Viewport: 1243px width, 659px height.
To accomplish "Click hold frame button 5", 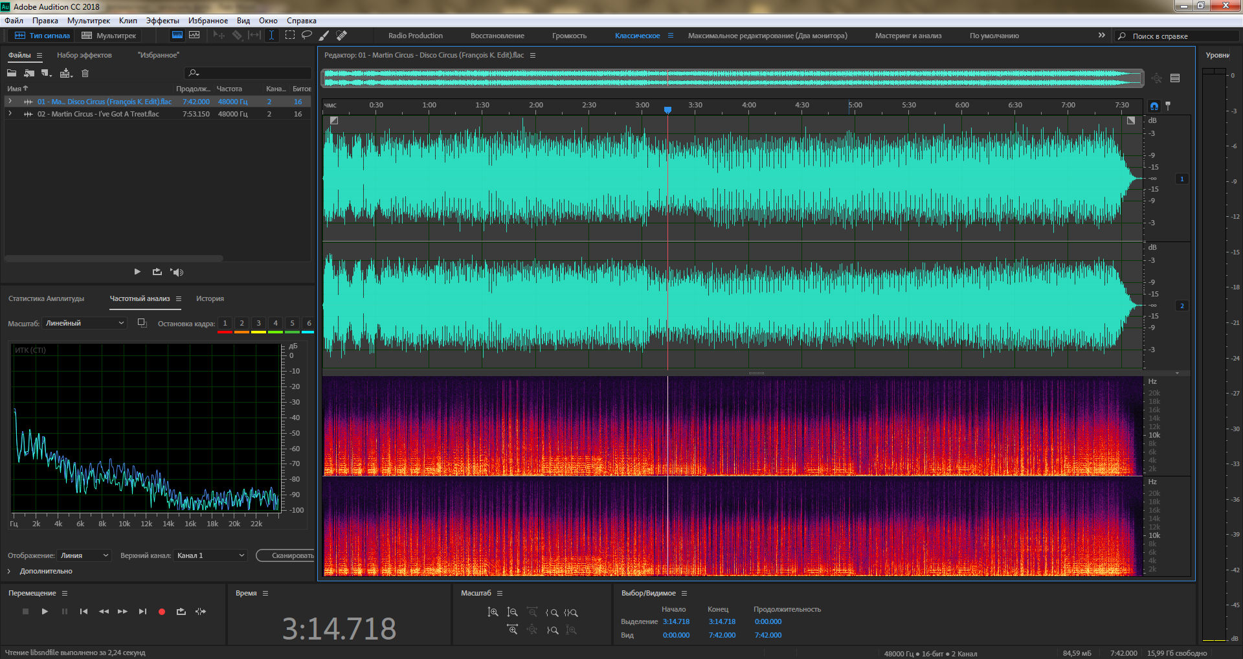I will point(292,323).
